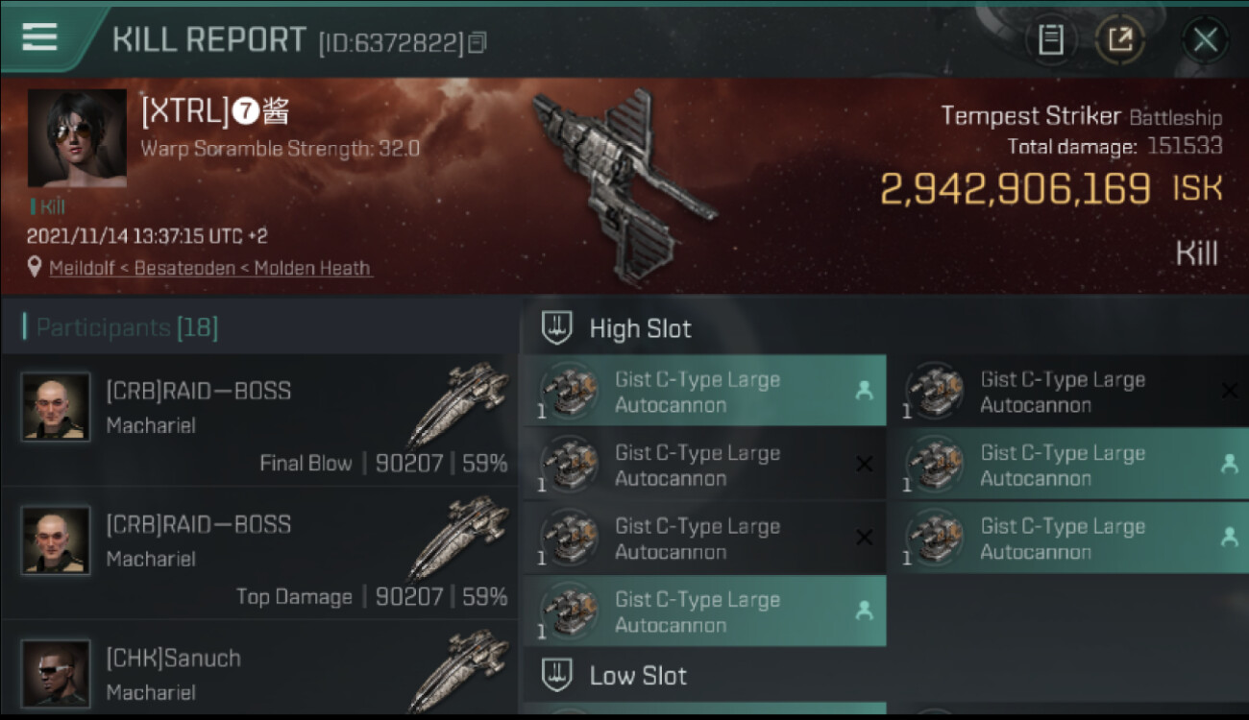The image size is (1249, 720).
Task: Close the kill report window
Action: coord(1205,40)
